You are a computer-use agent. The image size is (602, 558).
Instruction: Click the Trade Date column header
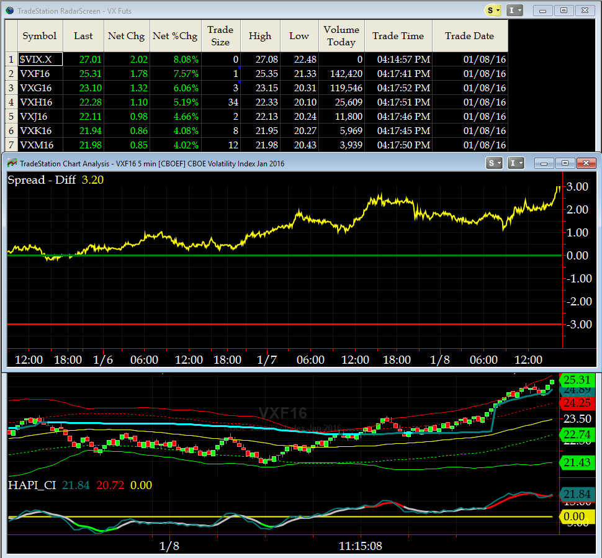[470, 36]
